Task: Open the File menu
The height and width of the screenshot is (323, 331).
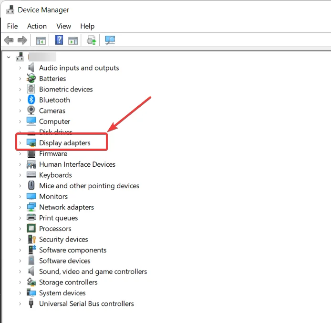Action: tap(12, 26)
